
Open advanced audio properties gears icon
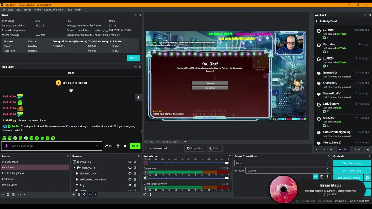coord(145,194)
